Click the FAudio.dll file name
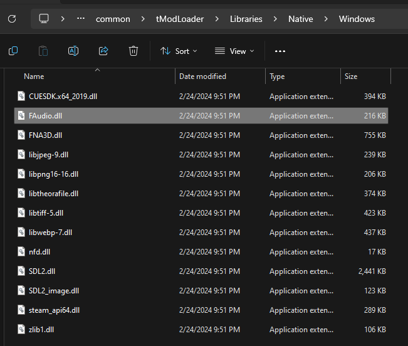The image size is (408, 346). pyautogui.click(x=45, y=116)
